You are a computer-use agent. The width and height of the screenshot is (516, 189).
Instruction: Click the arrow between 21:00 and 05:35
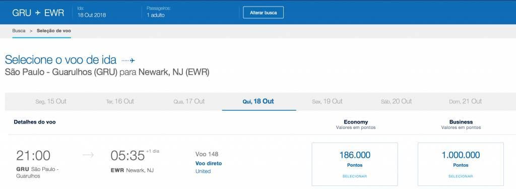click(88, 155)
